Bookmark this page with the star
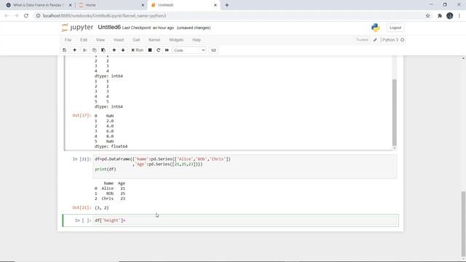Screen dimensions: 466x262 (x=427, y=16)
